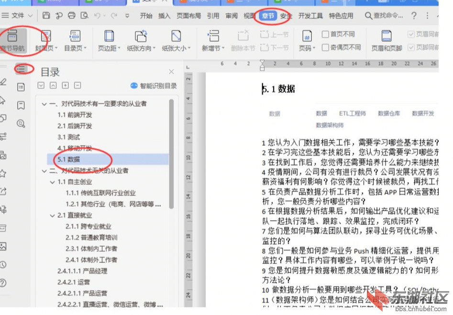Collapse the 一、对代码技术有一定要求的从业者 node
Image resolution: width=453 pixels, height=315 pixels.
pos(44,104)
